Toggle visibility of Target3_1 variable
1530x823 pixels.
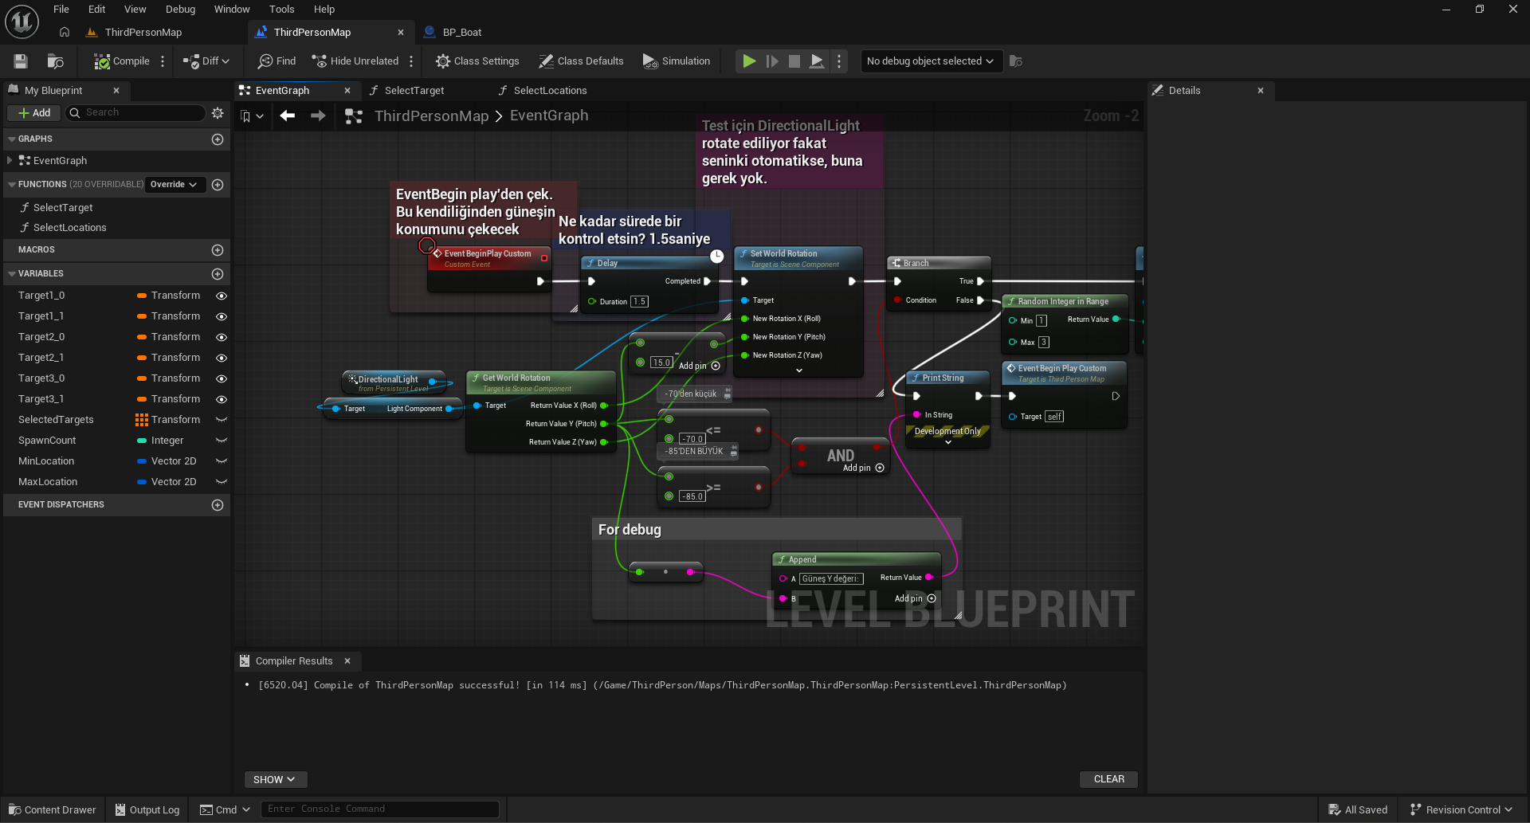222,399
